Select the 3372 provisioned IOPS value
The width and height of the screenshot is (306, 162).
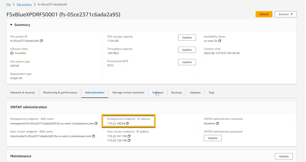pyautogui.click(x=110, y=66)
